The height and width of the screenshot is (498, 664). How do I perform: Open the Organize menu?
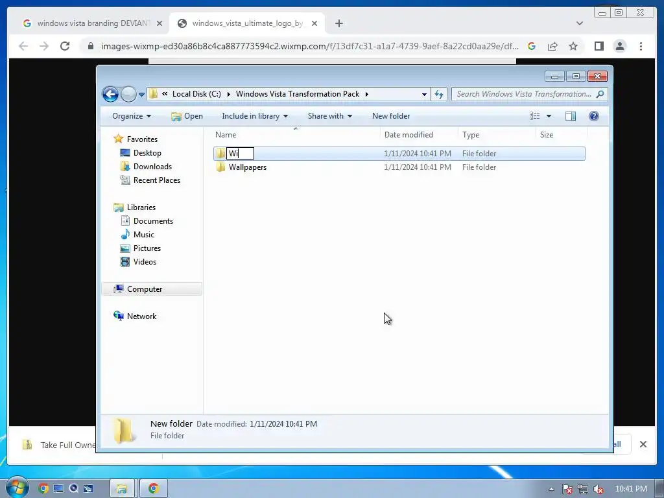tap(131, 116)
